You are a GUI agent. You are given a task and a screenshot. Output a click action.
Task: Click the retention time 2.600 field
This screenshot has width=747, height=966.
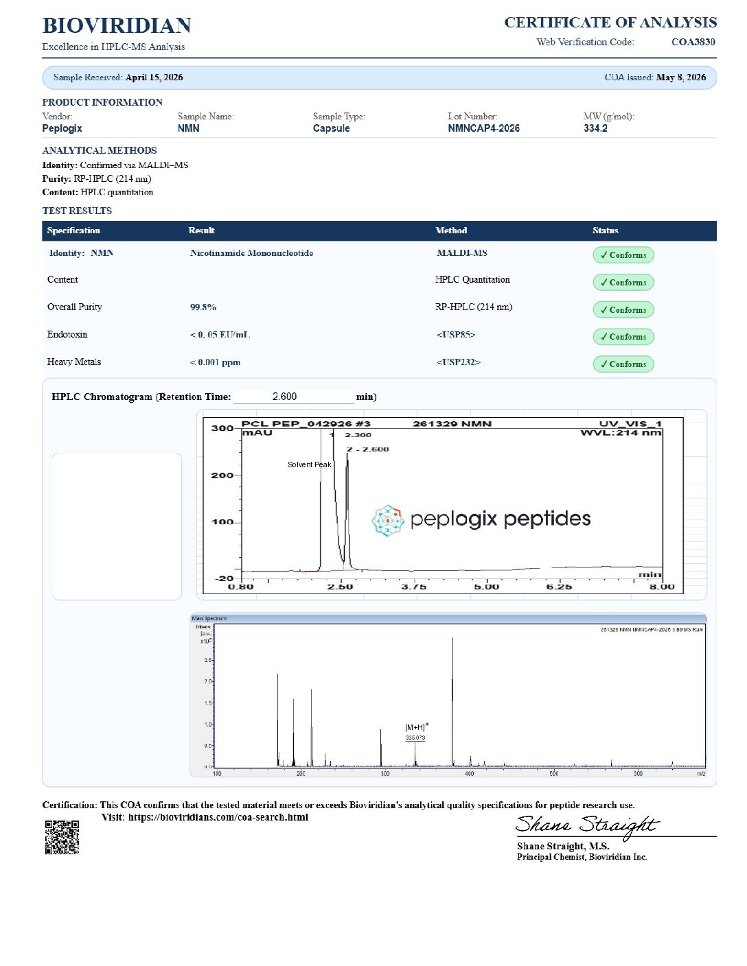(x=293, y=397)
